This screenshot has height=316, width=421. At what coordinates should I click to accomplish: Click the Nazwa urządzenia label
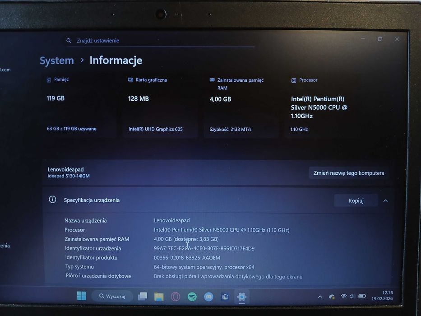(x=86, y=221)
